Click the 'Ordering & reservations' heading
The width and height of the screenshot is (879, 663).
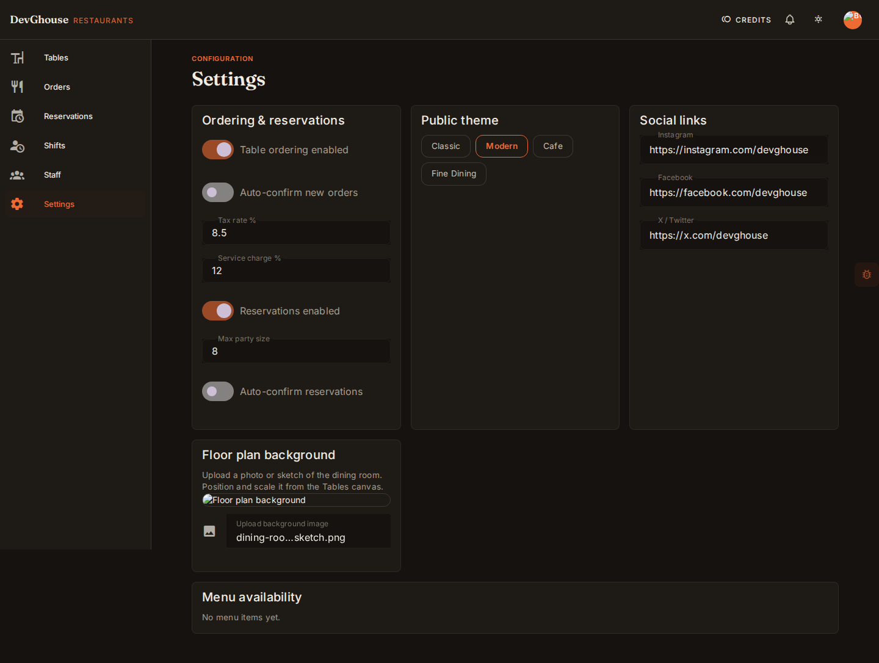point(273,121)
